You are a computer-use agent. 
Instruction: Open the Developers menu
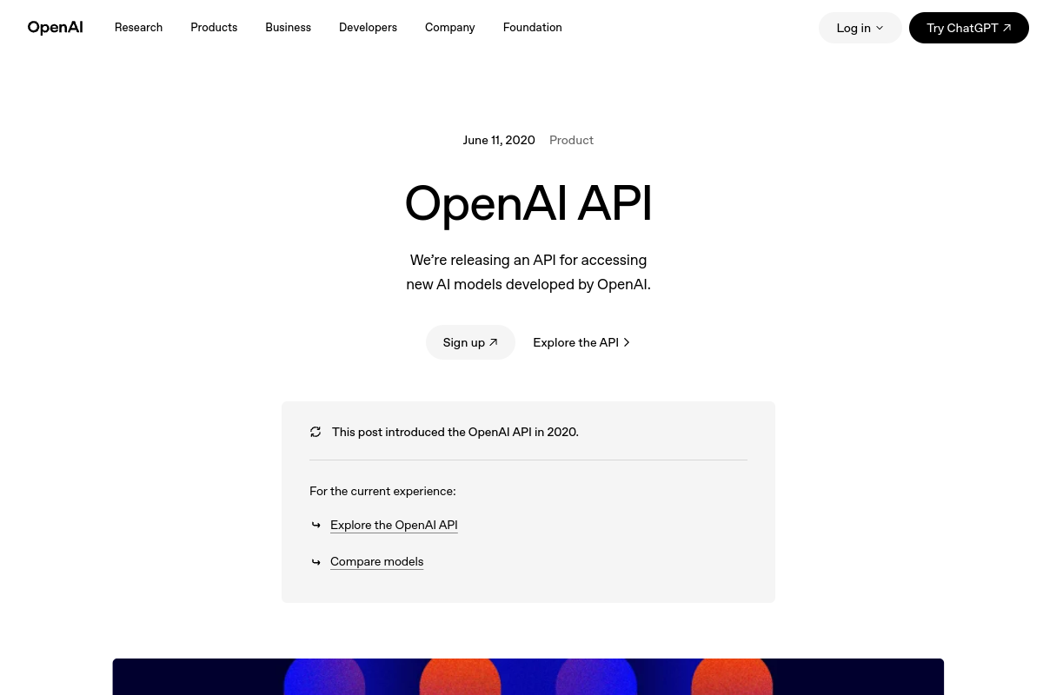(x=368, y=28)
